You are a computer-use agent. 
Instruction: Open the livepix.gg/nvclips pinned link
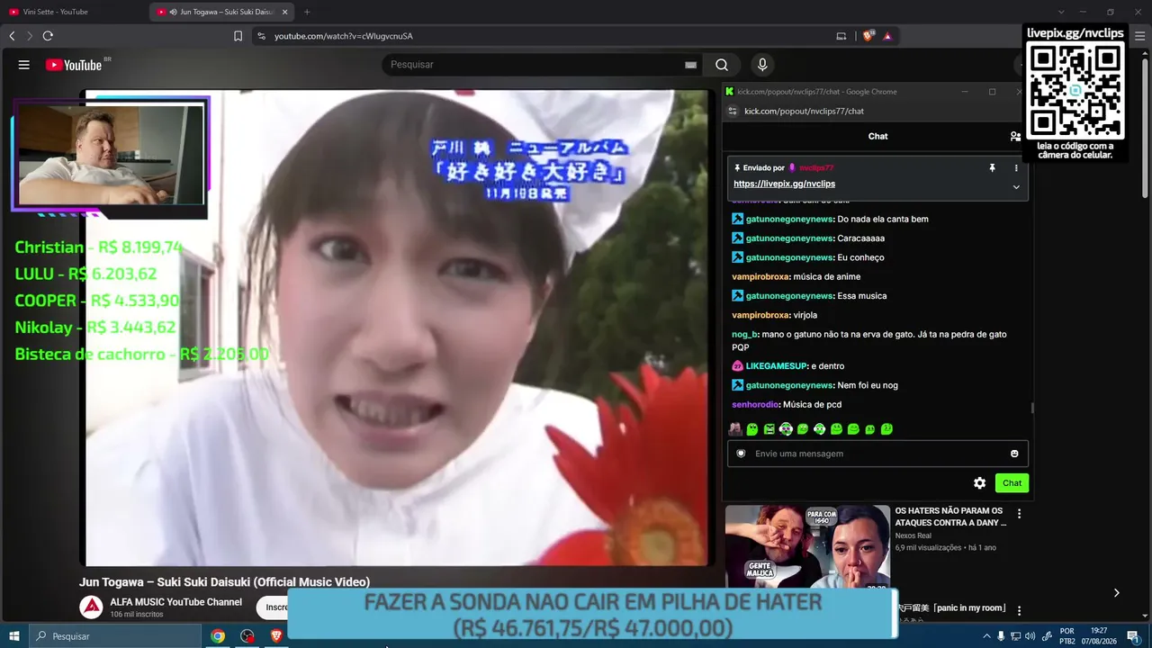click(784, 184)
